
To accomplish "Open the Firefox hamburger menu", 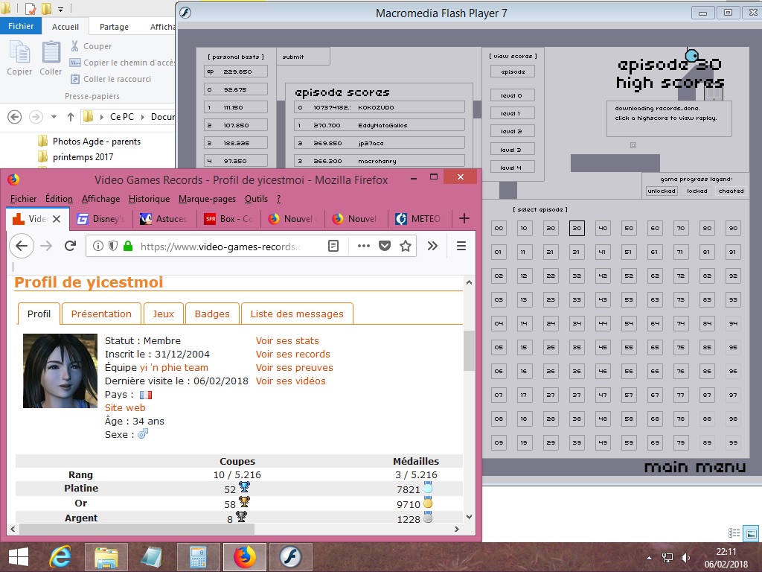I will [461, 246].
